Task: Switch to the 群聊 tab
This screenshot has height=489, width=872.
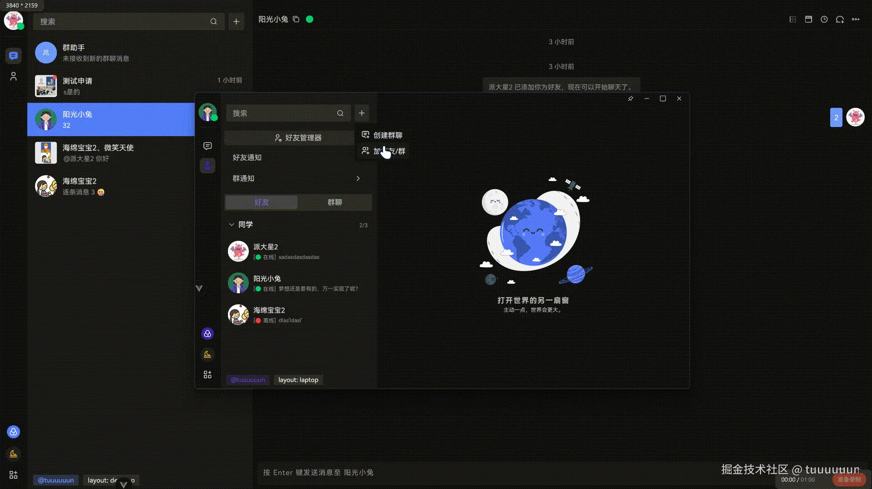Action: click(x=335, y=202)
